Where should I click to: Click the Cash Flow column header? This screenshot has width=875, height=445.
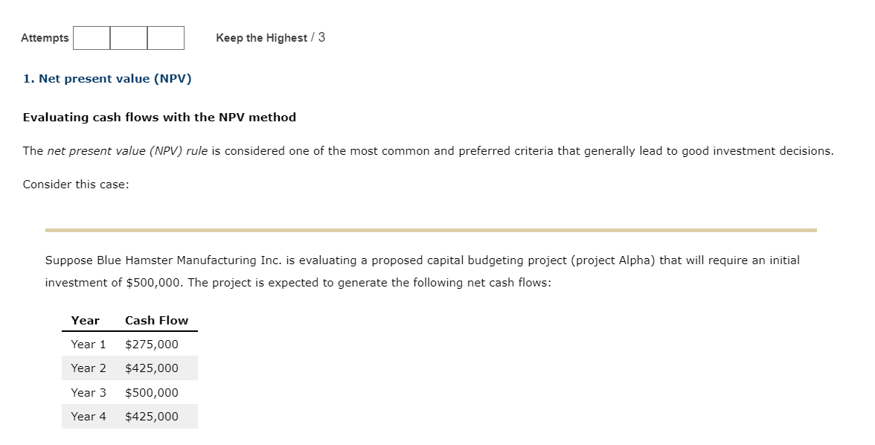tap(156, 320)
